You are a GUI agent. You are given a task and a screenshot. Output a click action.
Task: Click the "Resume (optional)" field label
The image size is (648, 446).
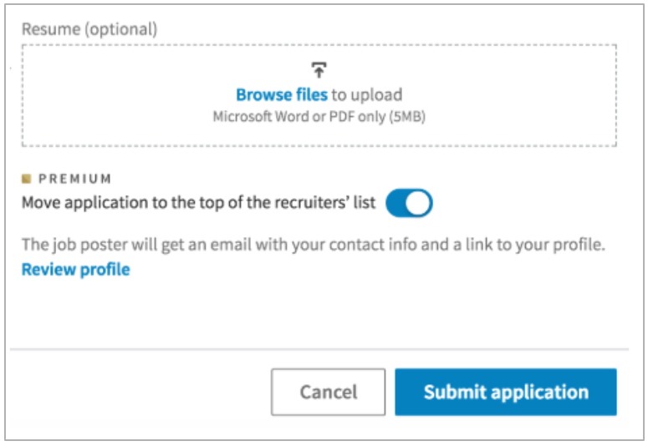click(x=89, y=29)
